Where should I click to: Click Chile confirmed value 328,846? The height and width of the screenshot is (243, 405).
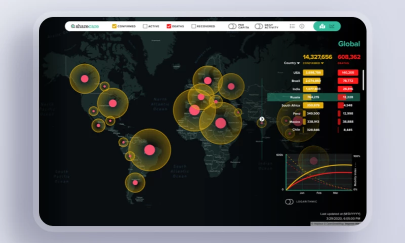pyautogui.click(x=313, y=130)
